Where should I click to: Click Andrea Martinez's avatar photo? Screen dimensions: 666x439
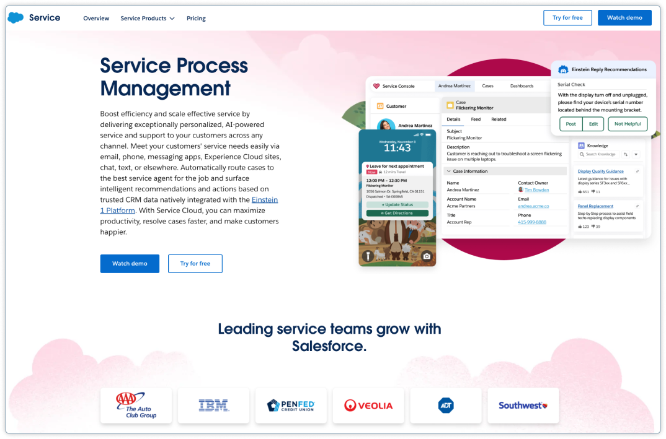386,125
